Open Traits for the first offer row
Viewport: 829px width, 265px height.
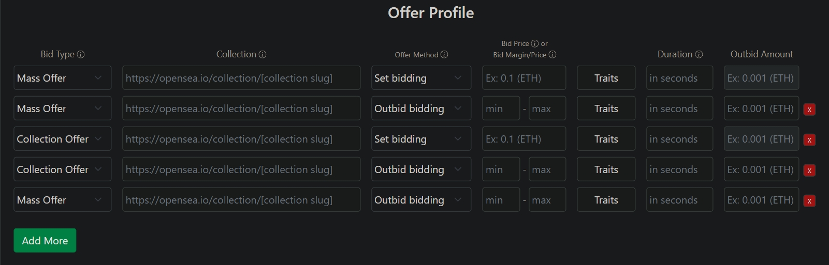click(x=606, y=78)
